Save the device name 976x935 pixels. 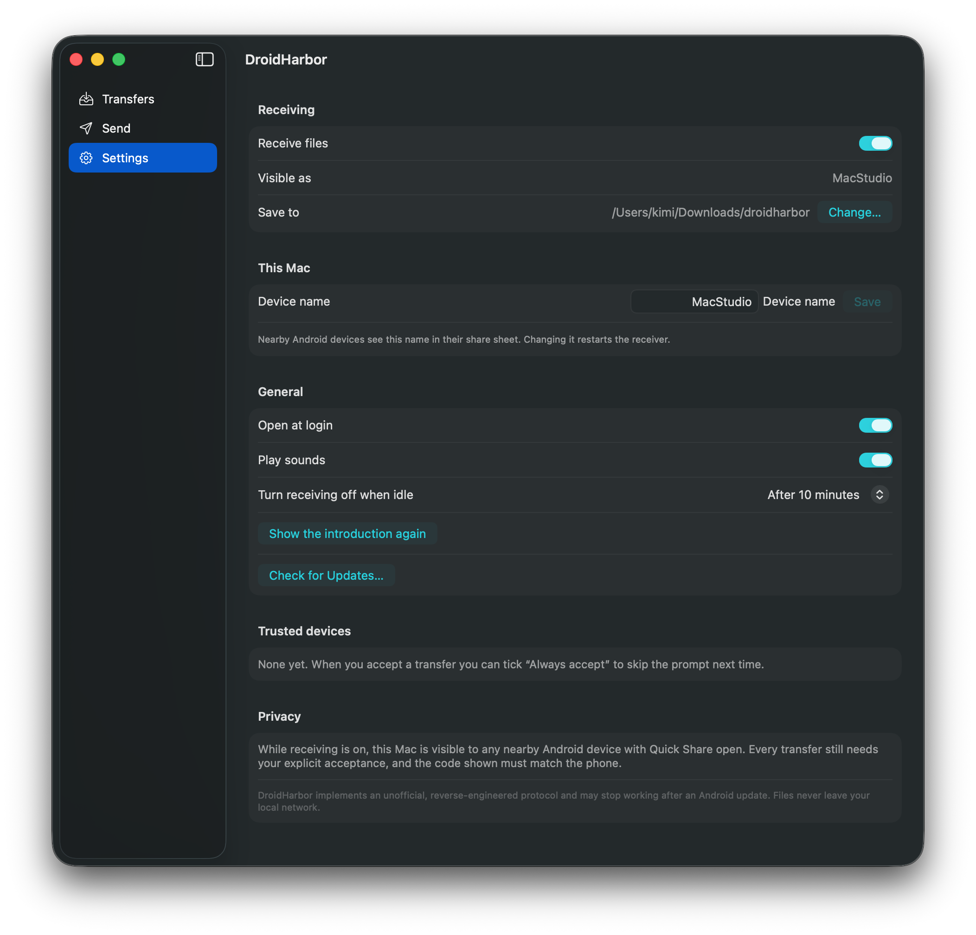tap(867, 302)
